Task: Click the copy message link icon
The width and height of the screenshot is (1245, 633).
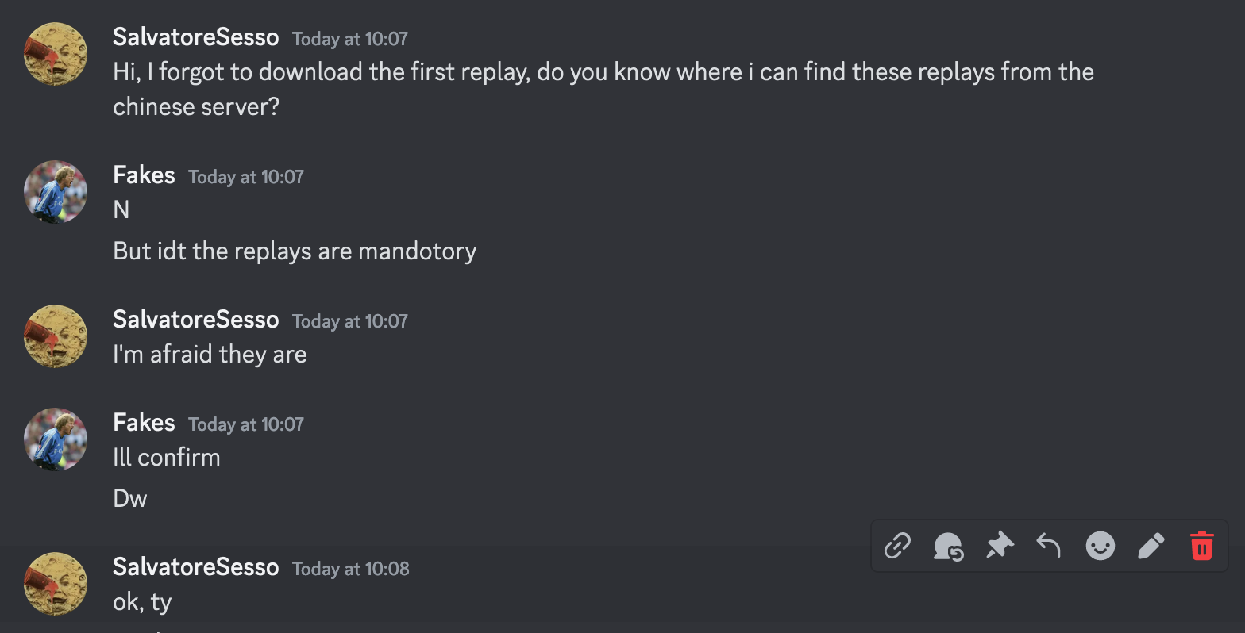Action: coord(897,546)
